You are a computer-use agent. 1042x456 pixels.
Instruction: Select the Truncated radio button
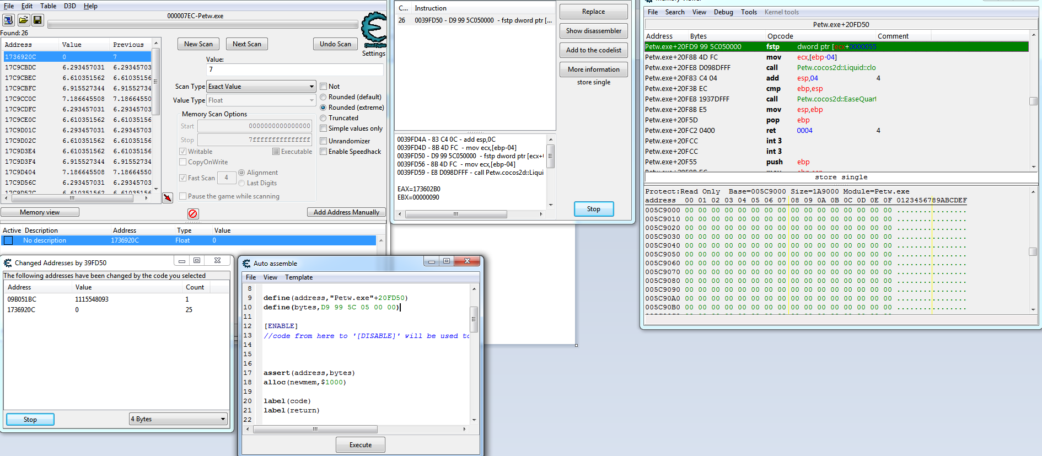[324, 118]
